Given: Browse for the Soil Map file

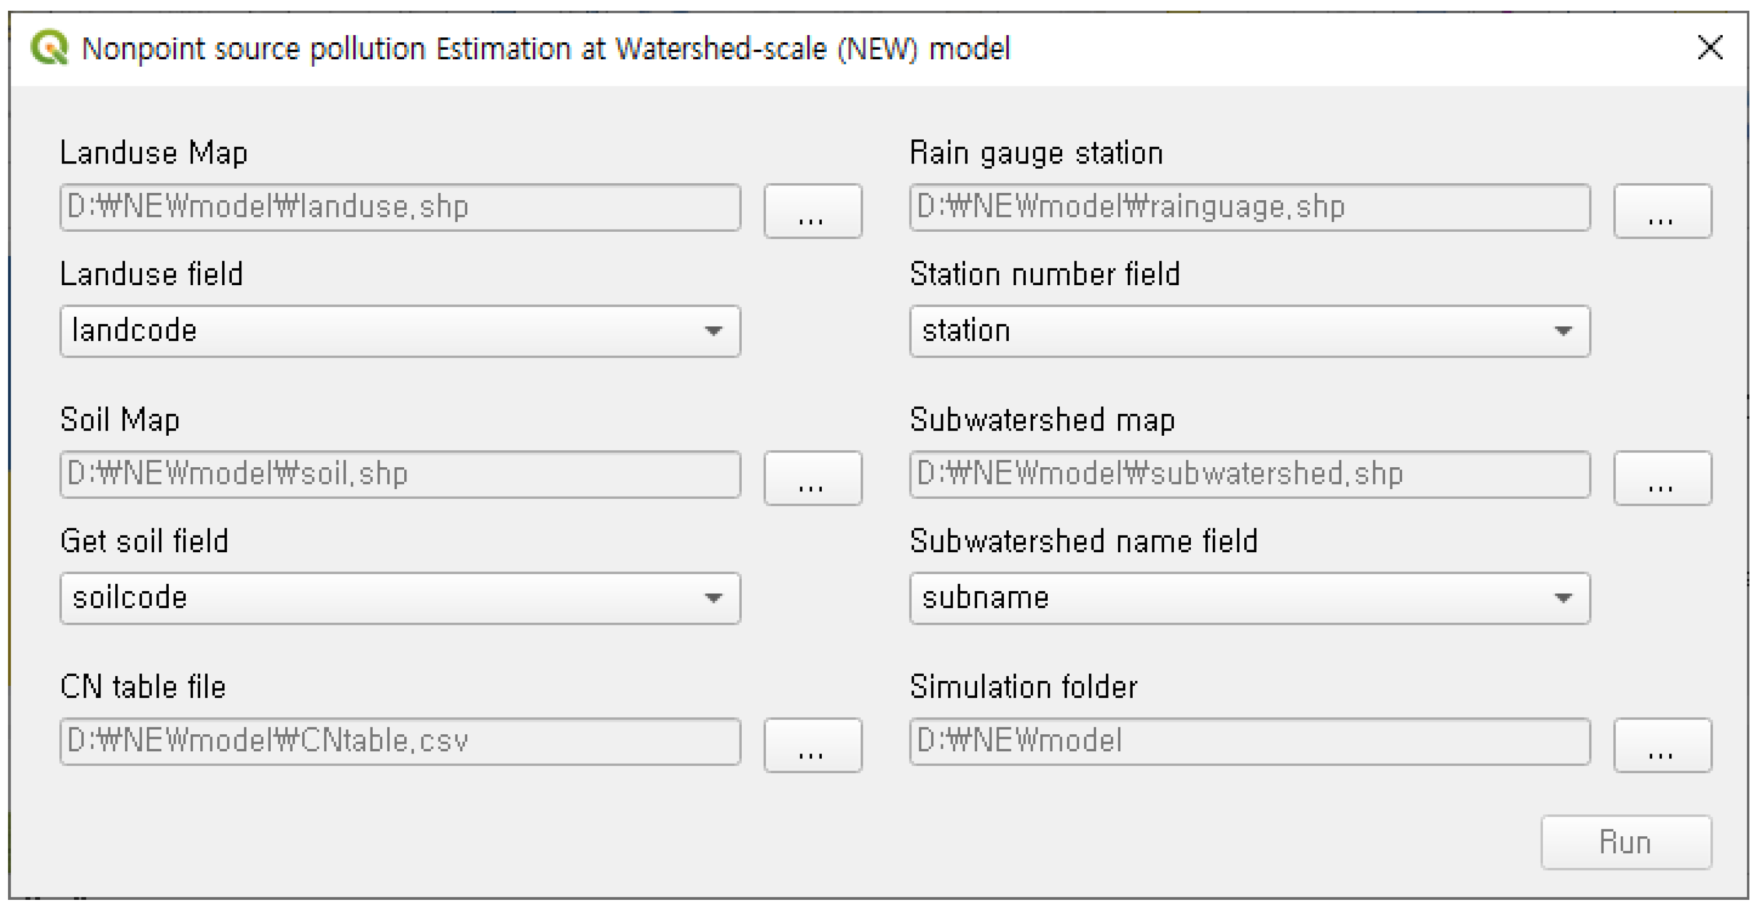Looking at the screenshot, I should [x=812, y=478].
